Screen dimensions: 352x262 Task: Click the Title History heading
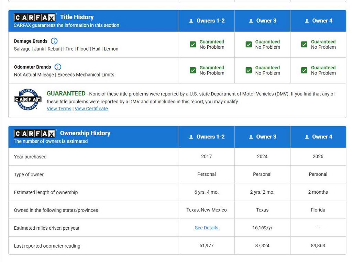click(77, 17)
